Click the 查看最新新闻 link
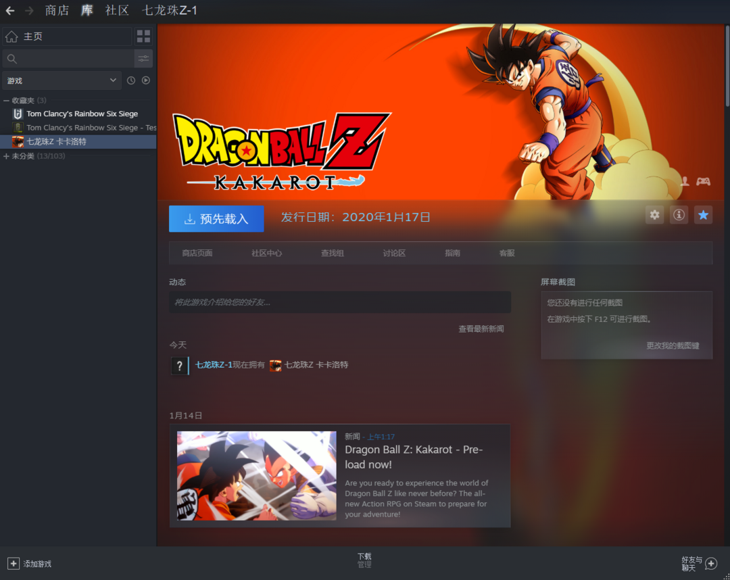Image resolution: width=730 pixels, height=580 pixels. click(481, 329)
